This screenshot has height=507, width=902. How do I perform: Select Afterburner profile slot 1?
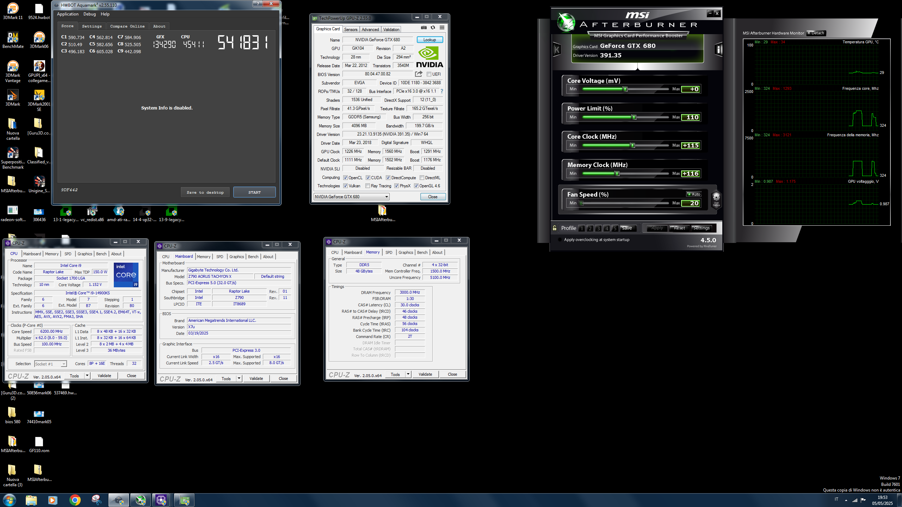click(x=581, y=228)
